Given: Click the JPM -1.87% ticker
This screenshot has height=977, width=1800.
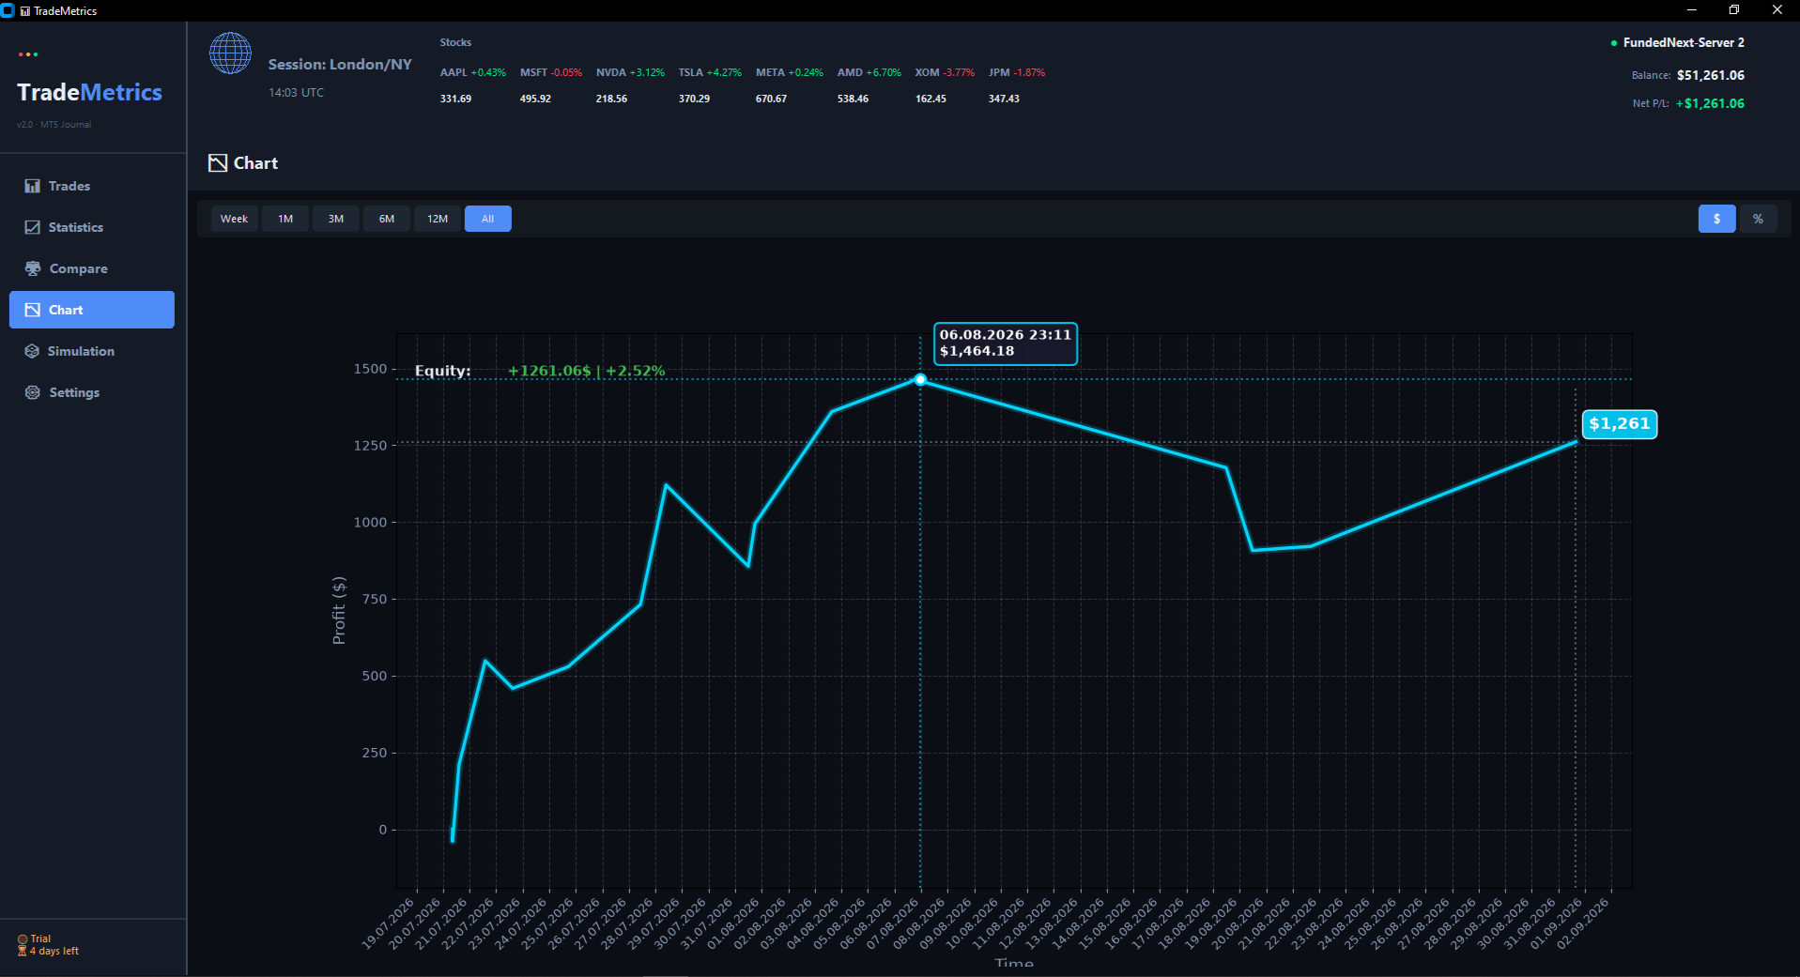Looking at the screenshot, I should click(1017, 72).
